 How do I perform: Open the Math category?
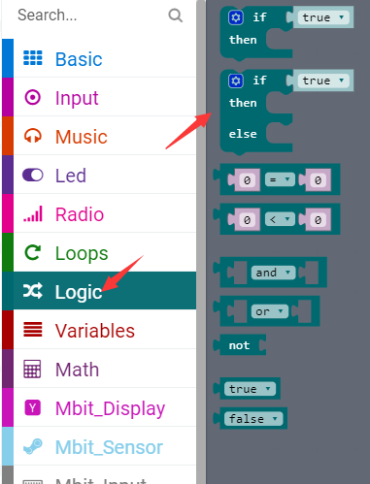point(99,369)
